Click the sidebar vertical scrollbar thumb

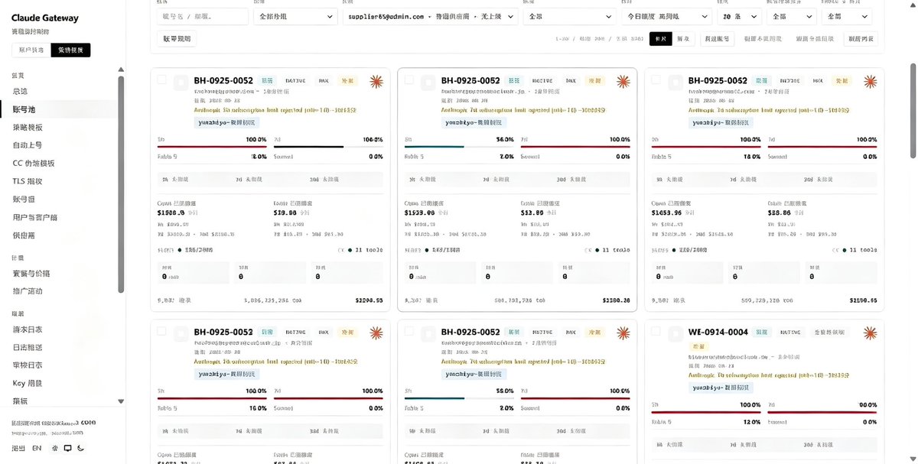coord(120,183)
